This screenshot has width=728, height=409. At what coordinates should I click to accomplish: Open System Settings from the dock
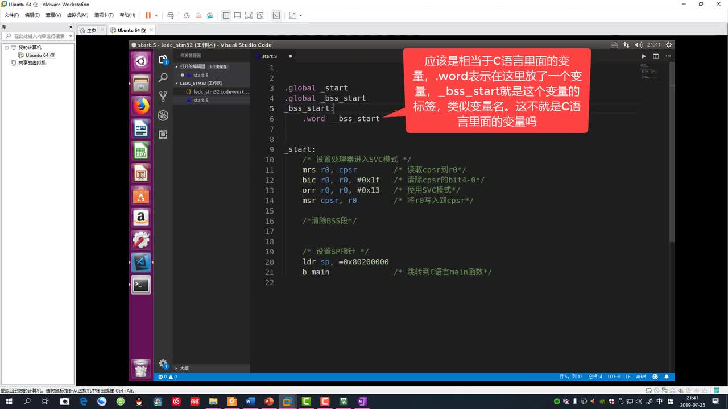pos(141,240)
